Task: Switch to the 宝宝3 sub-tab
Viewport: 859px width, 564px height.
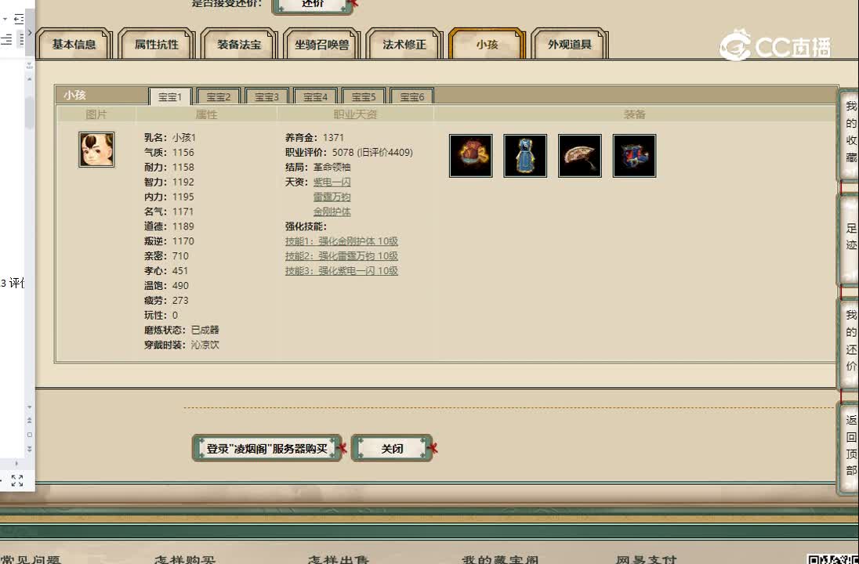Action: 266,97
